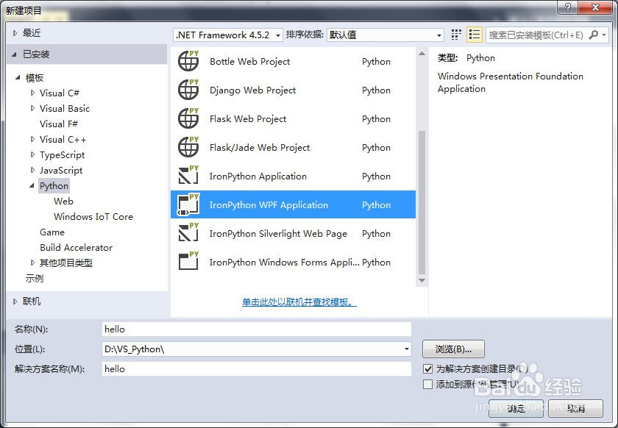Click the template list scroll-up arrow
The width and height of the screenshot is (618, 428).
point(422,53)
